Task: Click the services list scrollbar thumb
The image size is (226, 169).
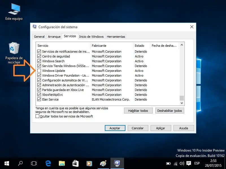Action: [182, 98]
